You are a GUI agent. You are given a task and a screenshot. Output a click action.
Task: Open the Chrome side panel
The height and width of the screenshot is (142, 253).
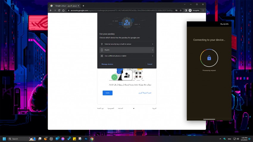(x=186, y=10)
